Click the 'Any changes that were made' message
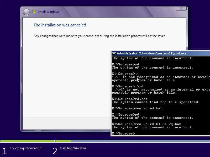The height and width of the screenshot is (157, 210). click(x=100, y=36)
